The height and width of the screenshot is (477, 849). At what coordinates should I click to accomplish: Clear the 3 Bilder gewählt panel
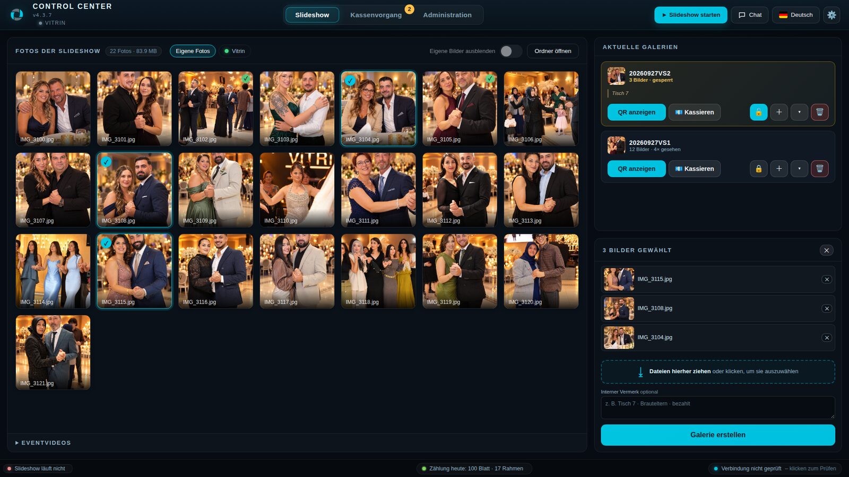(826, 250)
